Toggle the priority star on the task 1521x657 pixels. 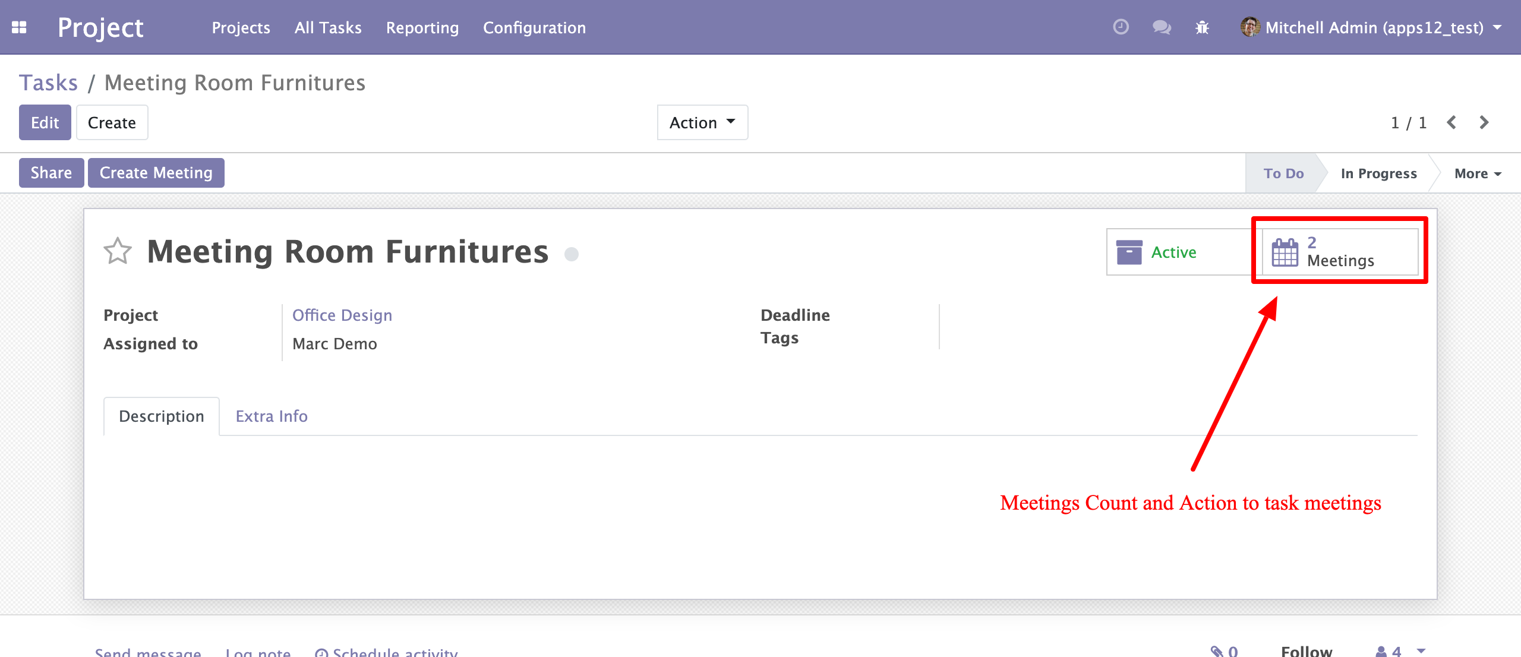[x=118, y=251]
